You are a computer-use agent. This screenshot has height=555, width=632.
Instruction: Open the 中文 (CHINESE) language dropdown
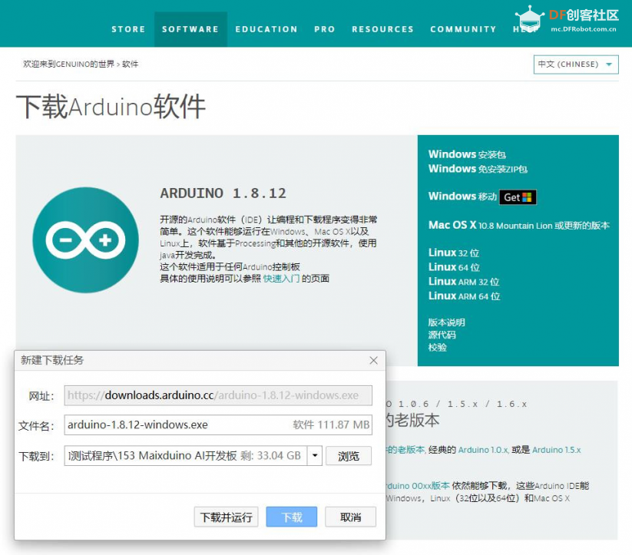(x=576, y=64)
